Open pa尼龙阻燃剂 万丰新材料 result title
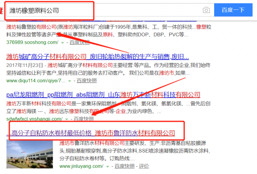Viewport: 257px width, 174px height. click(103, 94)
